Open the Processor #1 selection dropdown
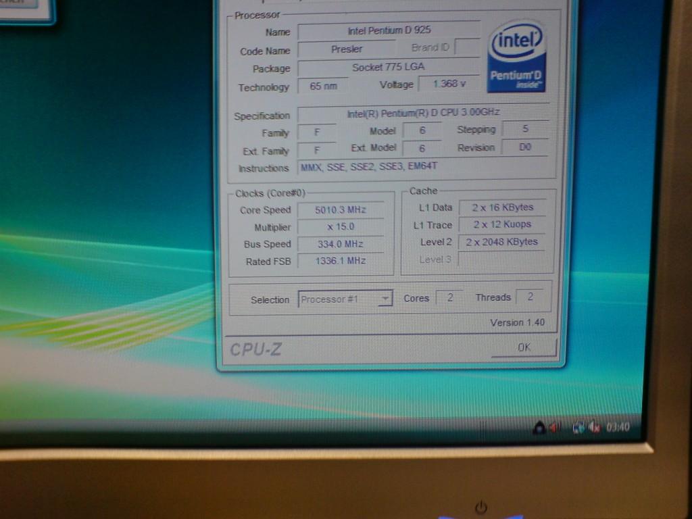This screenshot has height=519, width=692. [345, 299]
